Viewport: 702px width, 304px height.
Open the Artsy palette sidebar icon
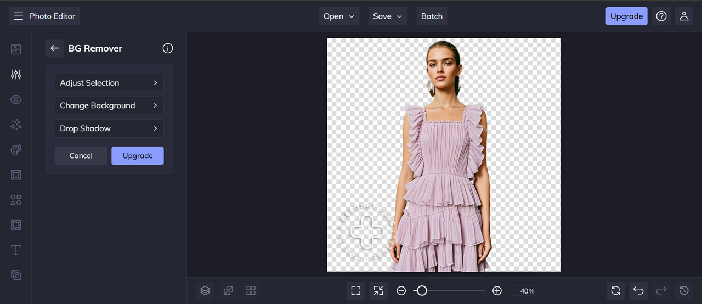(x=16, y=150)
